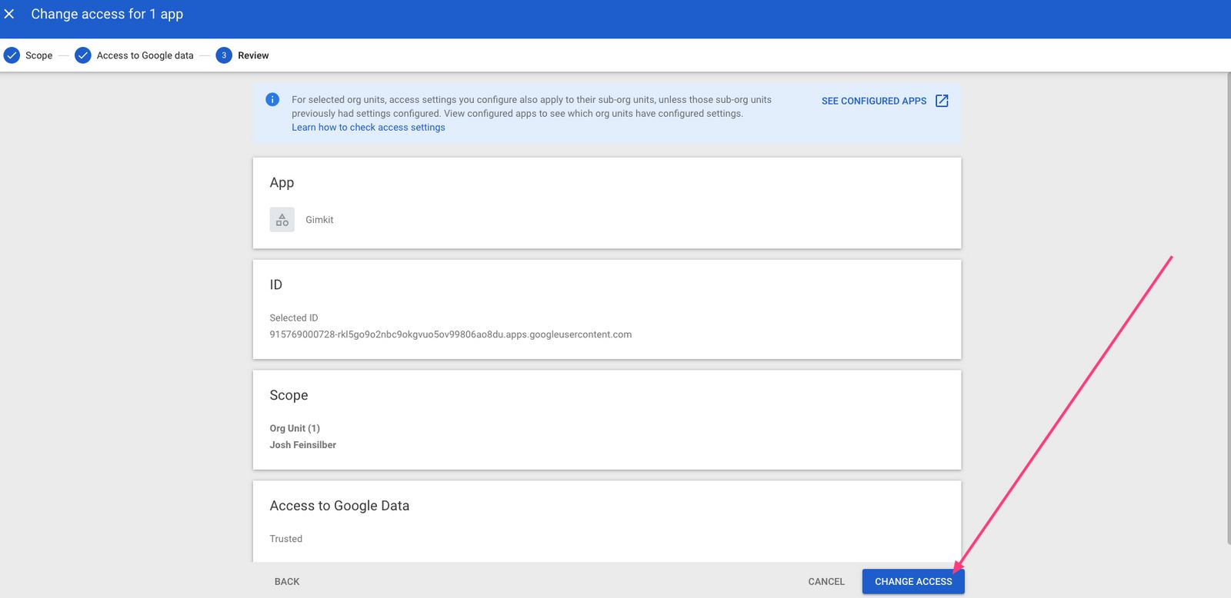Click the Access to Google Data heading
Screen dimensions: 1231x598
click(339, 506)
